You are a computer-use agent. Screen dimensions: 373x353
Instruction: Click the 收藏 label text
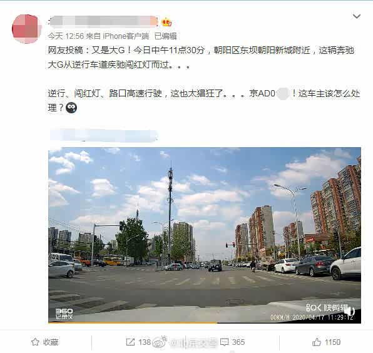(51, 342)
